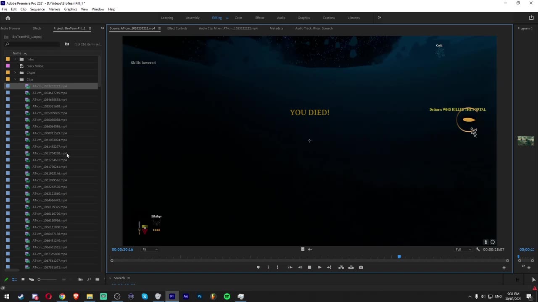Viewport: 538px width, 302px height.
Task: Open the Editing workspace hamburger menu
Action: [227, 18]
